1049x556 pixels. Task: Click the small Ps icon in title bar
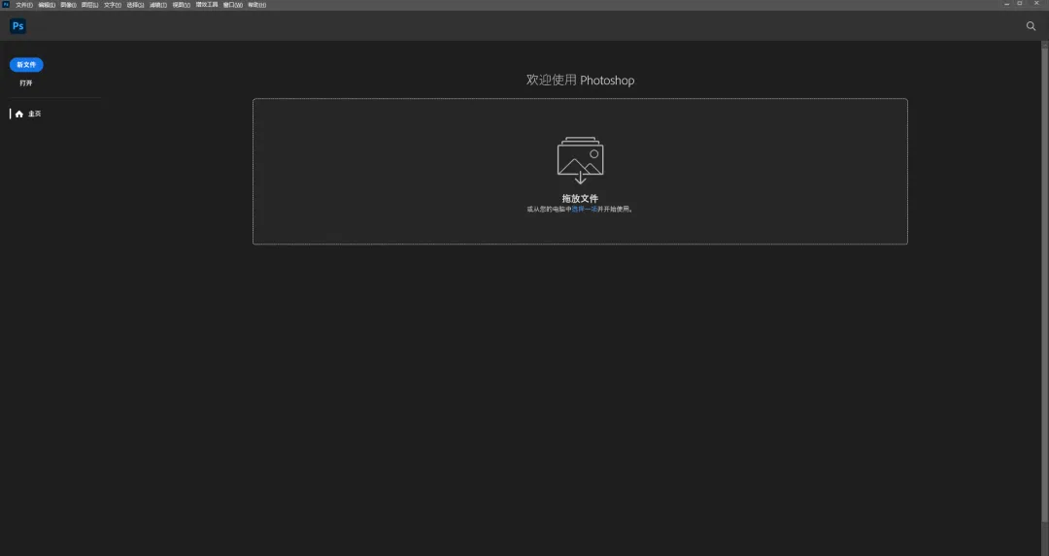[6, 4]
